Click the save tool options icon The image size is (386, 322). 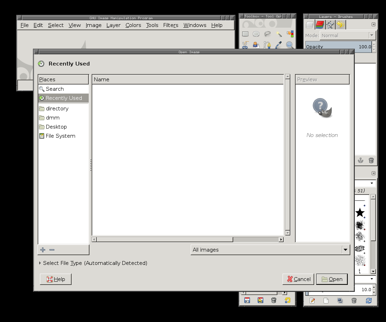[x=247, y=300]
